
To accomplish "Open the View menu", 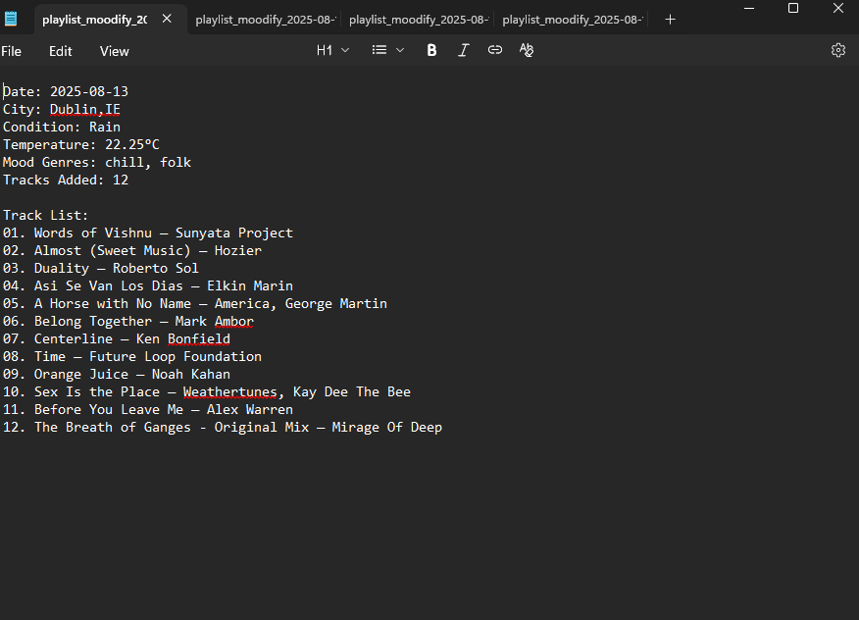I will pos(114,52).
